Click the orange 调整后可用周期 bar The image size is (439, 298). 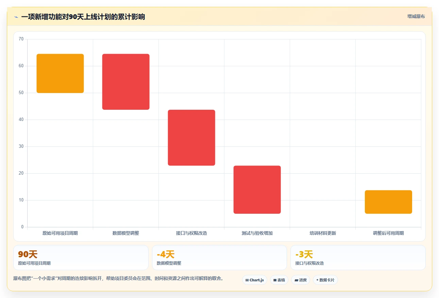(388, 202)
